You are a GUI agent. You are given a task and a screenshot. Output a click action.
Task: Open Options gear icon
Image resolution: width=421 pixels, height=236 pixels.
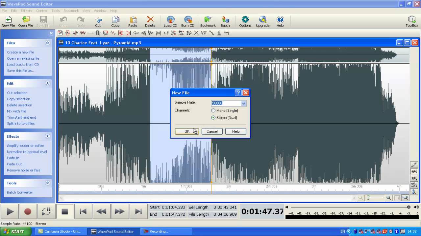click(245, 22)
